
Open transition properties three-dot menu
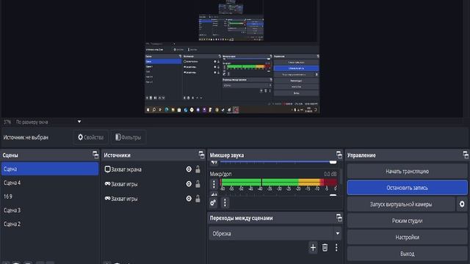tap(336, 248)
